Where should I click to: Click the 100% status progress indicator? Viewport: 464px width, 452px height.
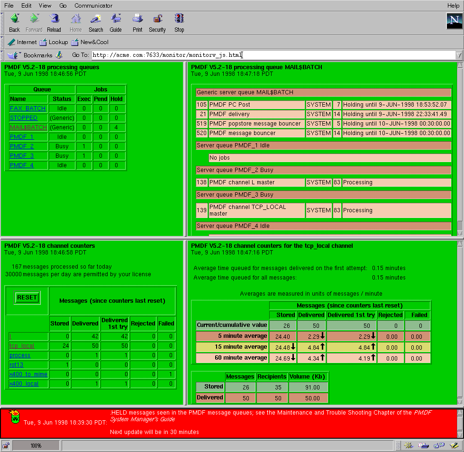pos(36,445)
